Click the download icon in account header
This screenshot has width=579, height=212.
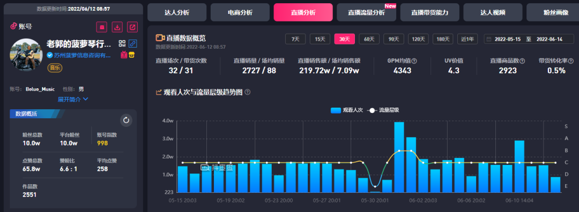pyautogui.click(x=117, y=27)
